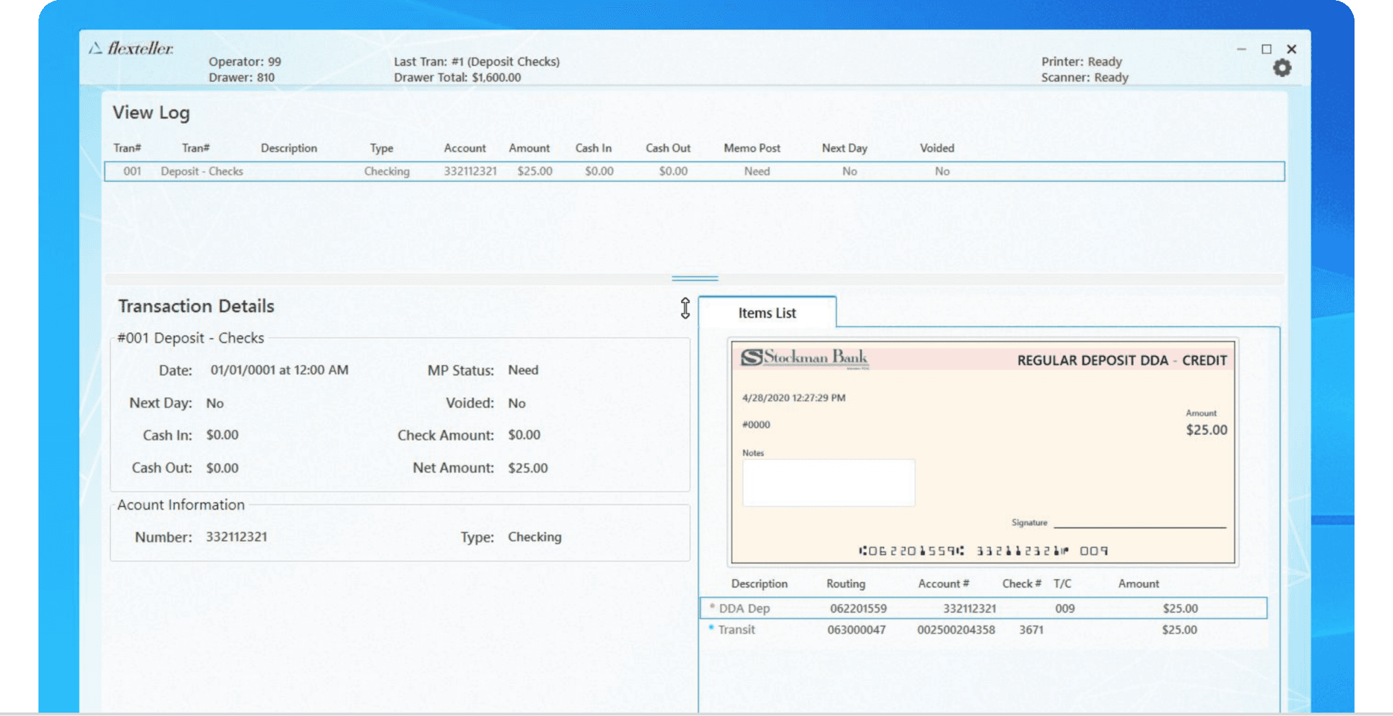
Task: Click the Check # column header
Action: point(1021,583)
